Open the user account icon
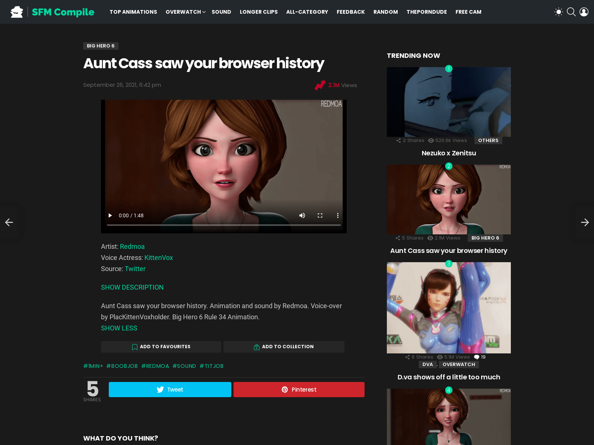The width and height of the screenshot is (594, 445). click(x=584, y=12)
